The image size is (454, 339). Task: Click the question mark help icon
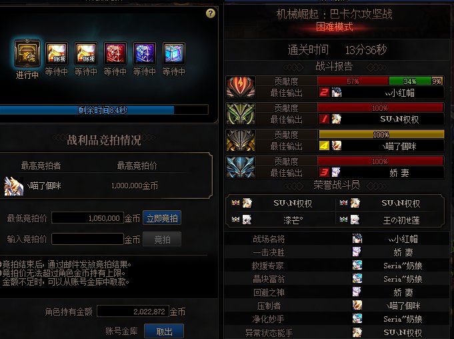[211, 13]
